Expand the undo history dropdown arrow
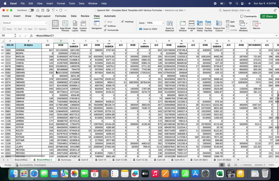Viewport: 279px width, 181px height. pos(57,10)
